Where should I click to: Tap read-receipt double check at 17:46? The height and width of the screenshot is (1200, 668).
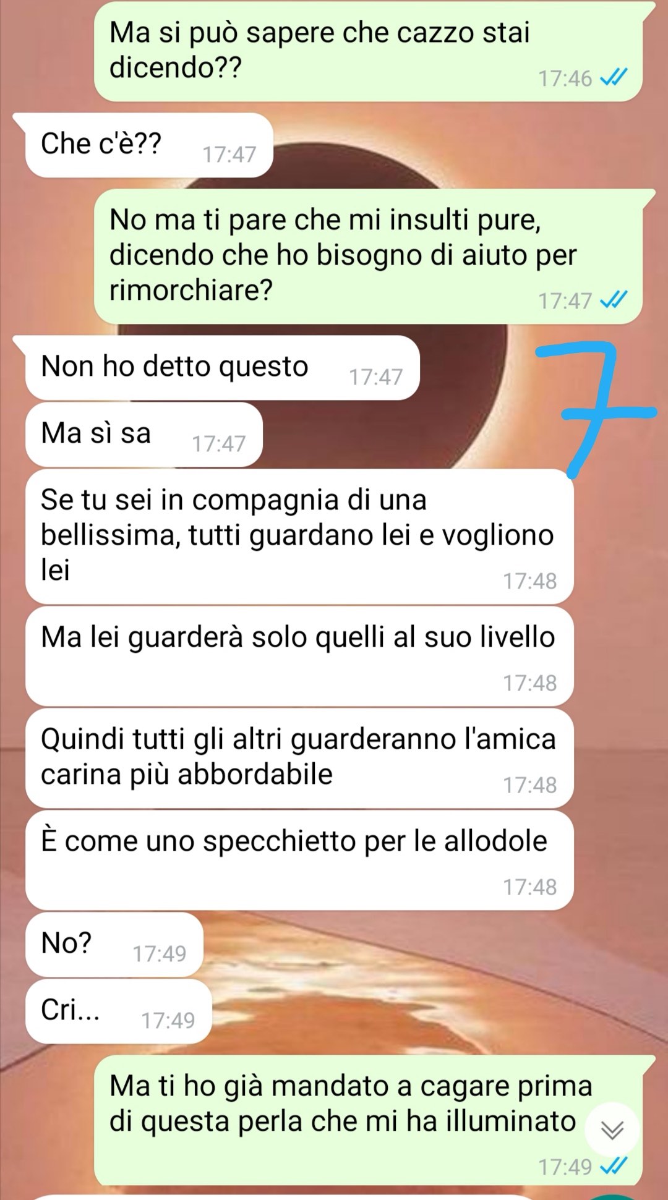click(614, 78)
